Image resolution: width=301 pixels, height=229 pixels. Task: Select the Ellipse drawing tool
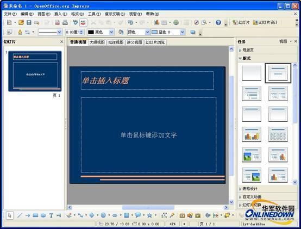[43, 215]
